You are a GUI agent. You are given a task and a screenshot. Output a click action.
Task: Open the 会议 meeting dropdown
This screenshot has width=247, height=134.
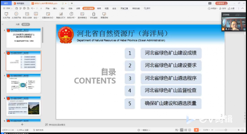[x=36, y=15]
